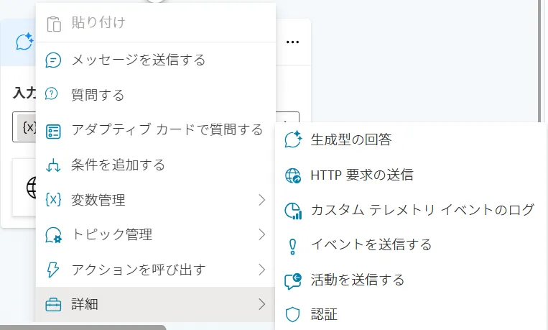Click the {x} icon beside 変数管理

coord(53,200)
